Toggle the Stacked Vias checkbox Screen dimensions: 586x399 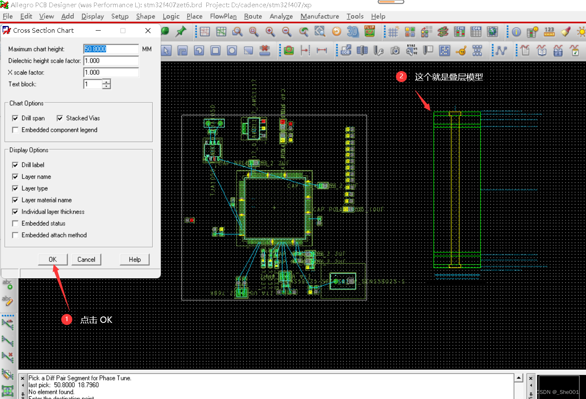click(60, 118)
